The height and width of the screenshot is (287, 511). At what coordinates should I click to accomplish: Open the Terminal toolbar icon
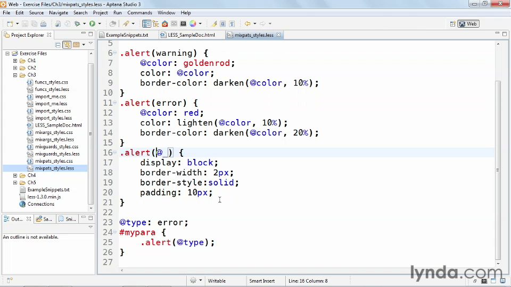tap(184, 24)
